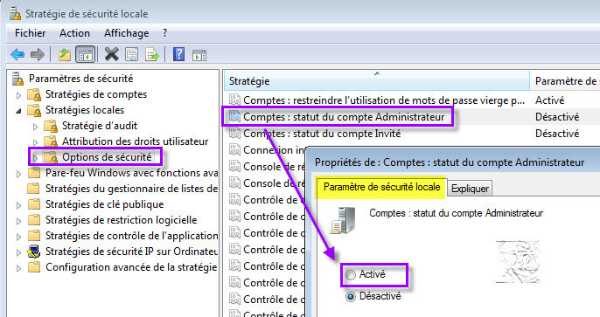Open the Affichage menu
This screenshot has height=317, width=600.
[x=126, y=33]
